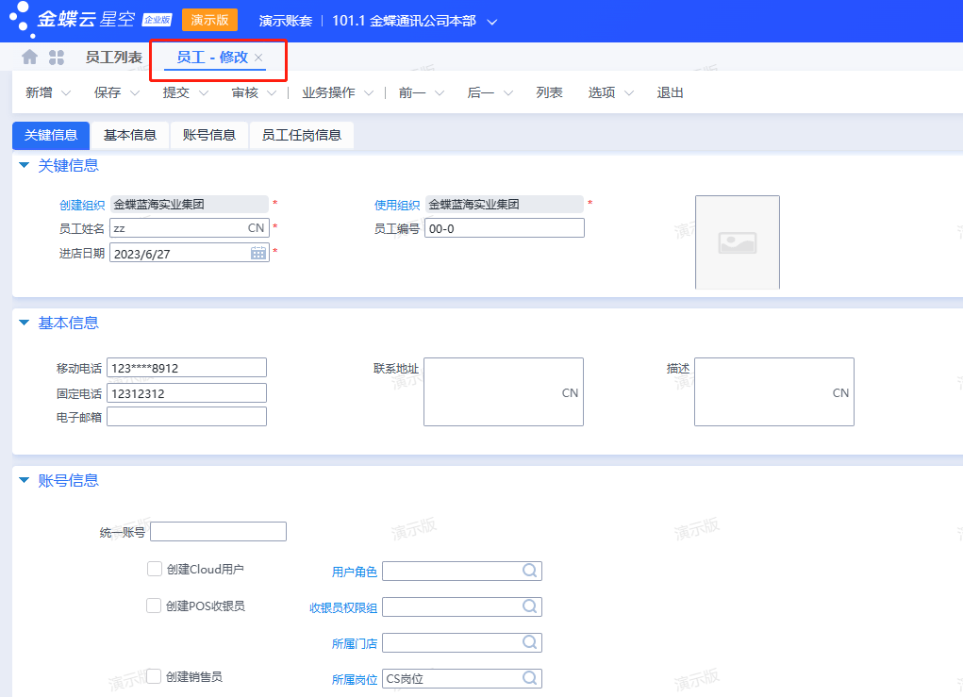Open the 新增 dropdown arrow
Viewport: 963px width, 697px height.
coord(66,92)
